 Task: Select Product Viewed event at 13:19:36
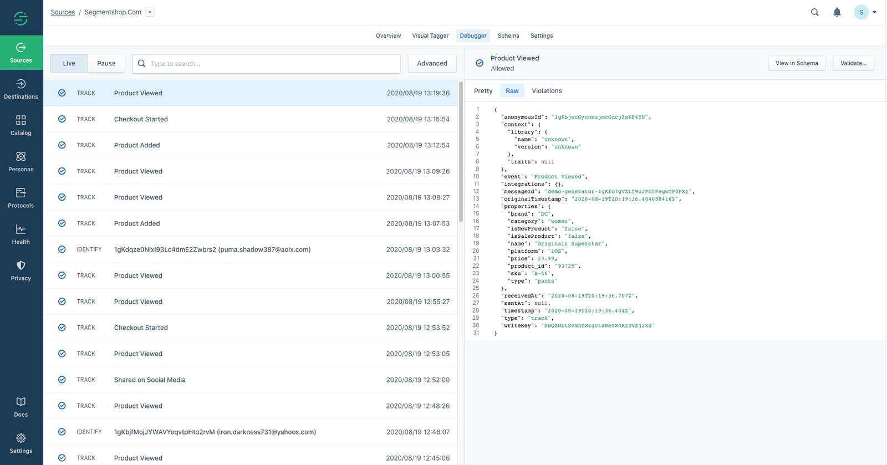(x=251, y=93)
